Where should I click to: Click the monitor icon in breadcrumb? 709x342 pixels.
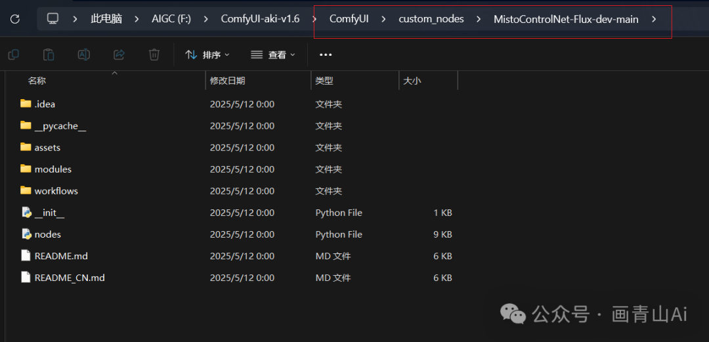[53, 19]
